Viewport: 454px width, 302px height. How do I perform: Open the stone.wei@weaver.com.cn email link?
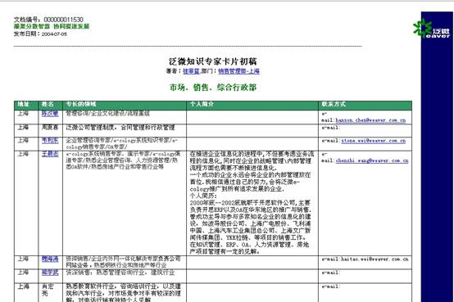pyautogui.click(x=374, y=141)
